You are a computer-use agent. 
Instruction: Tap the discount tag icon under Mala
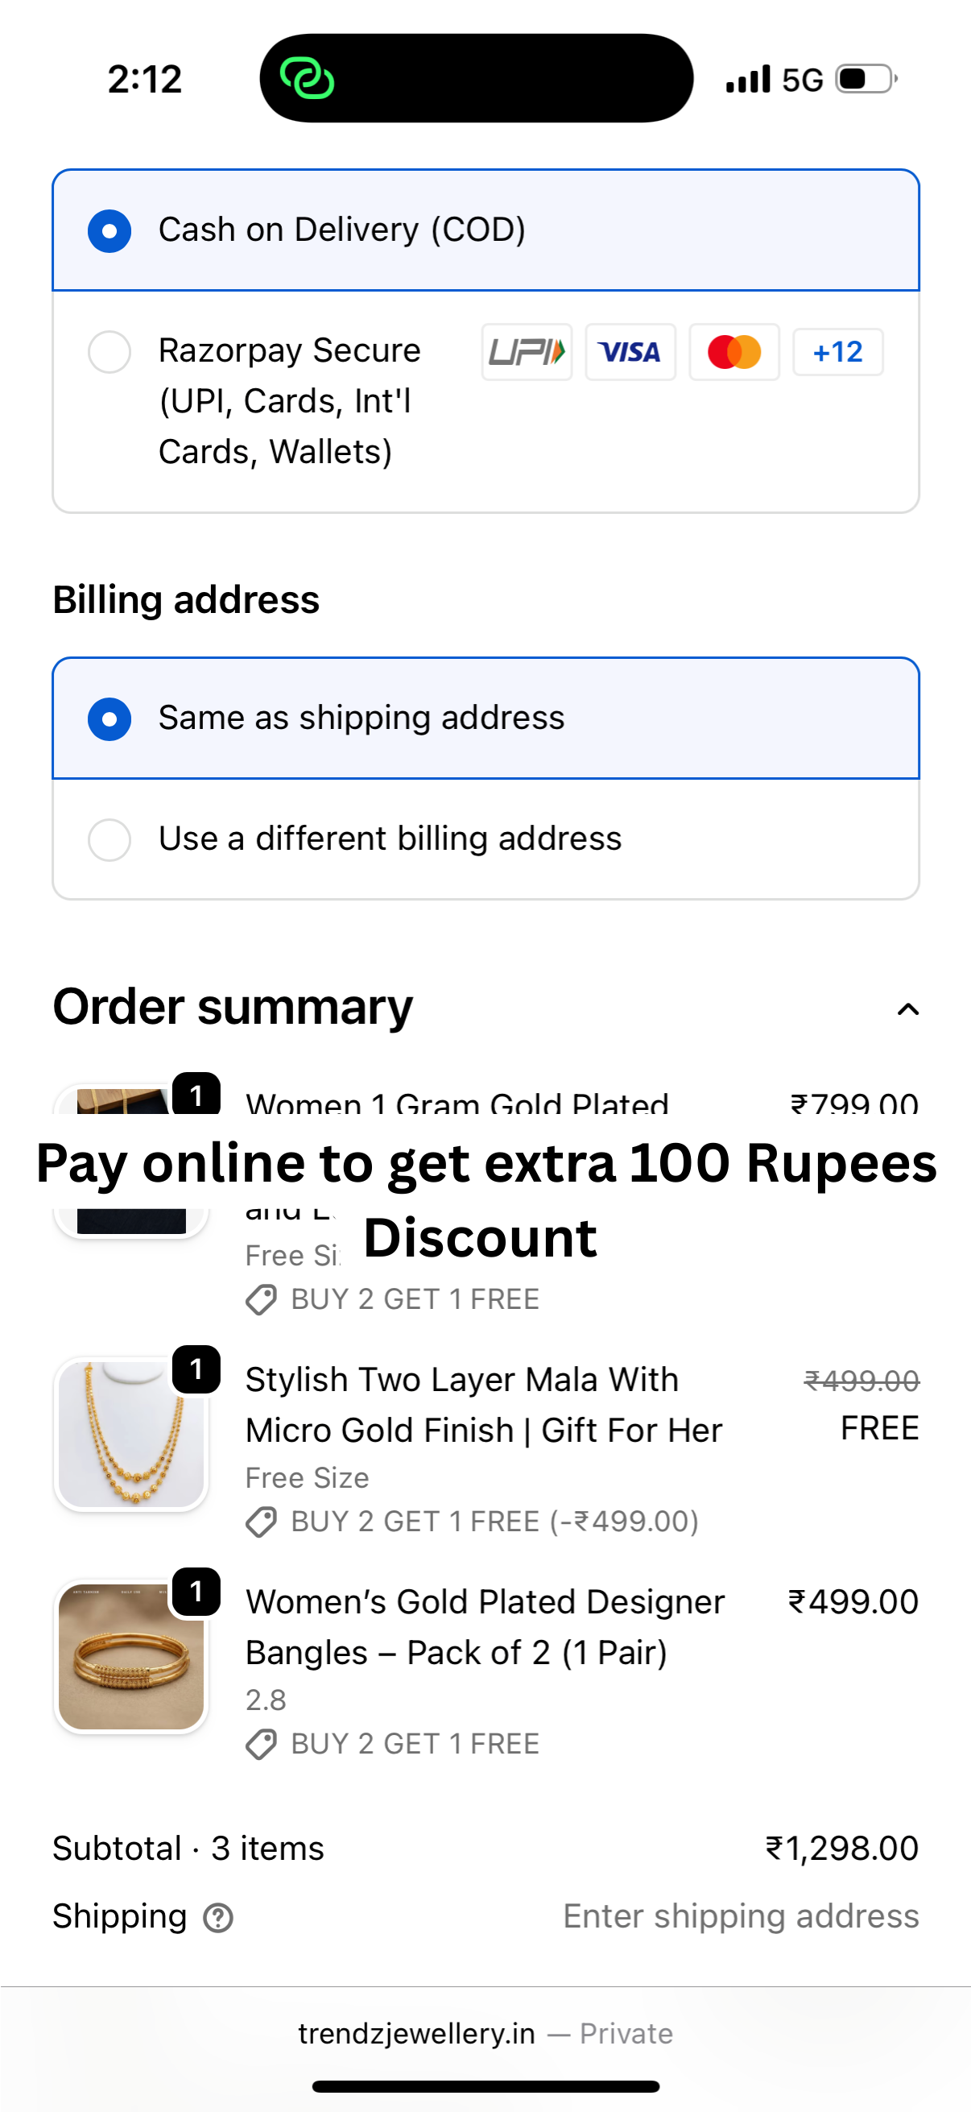coord(262,1522)
